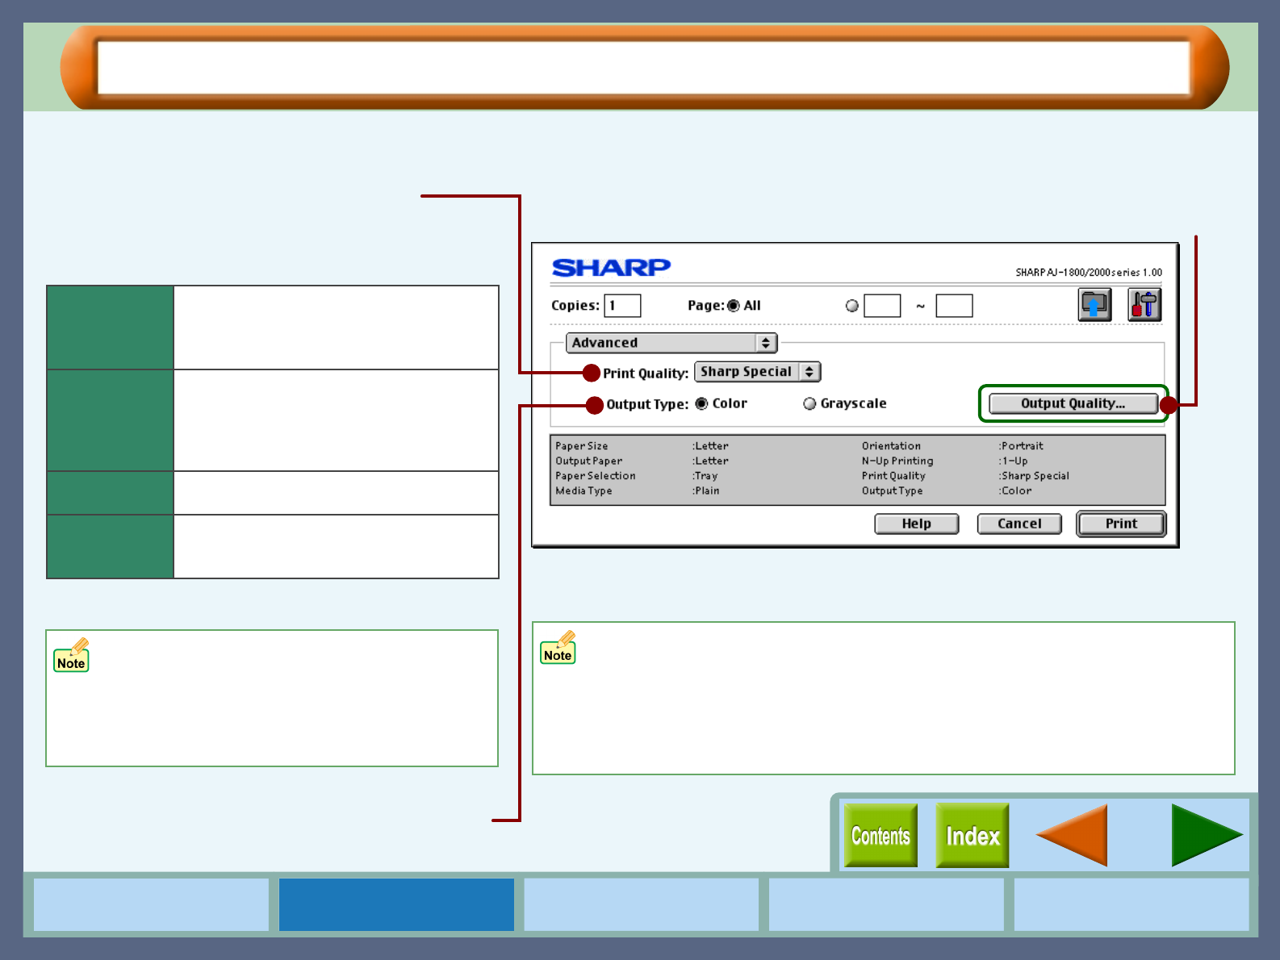1280x960 pixels.
Task: Choose the All pages radio button
Action: click(733, 306)
